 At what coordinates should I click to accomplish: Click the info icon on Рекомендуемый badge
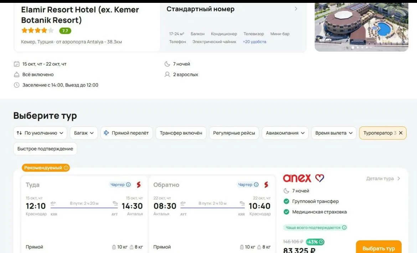[66, 168]
